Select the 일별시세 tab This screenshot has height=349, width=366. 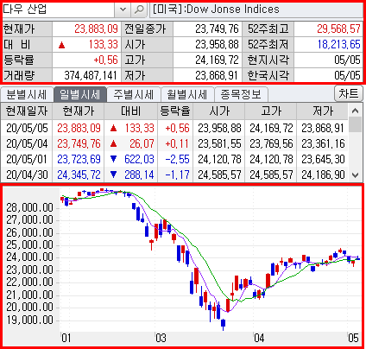click(x=80, y=94)
